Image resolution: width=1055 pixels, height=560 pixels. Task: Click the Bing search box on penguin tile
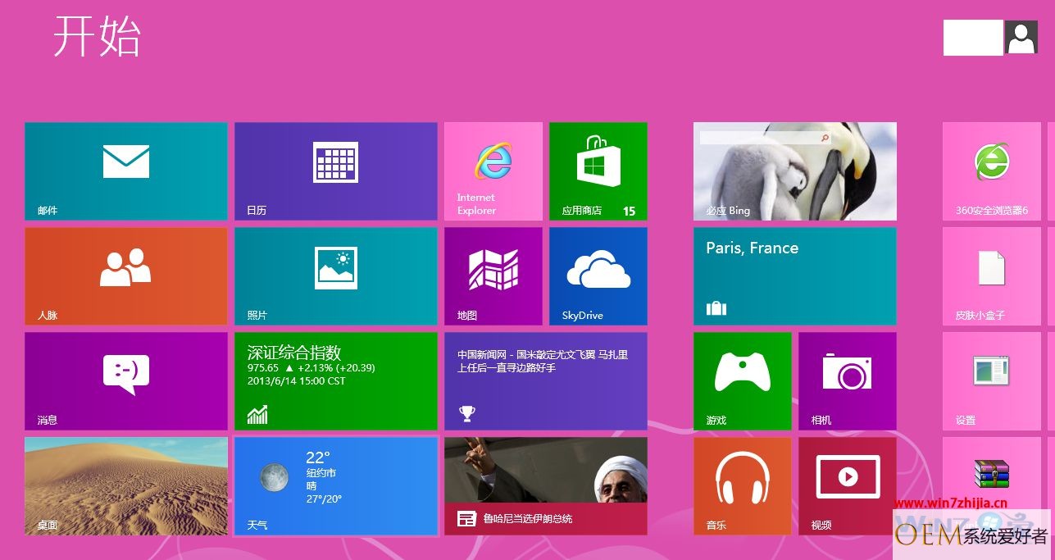pyautogui.click(x=766, y=139)
